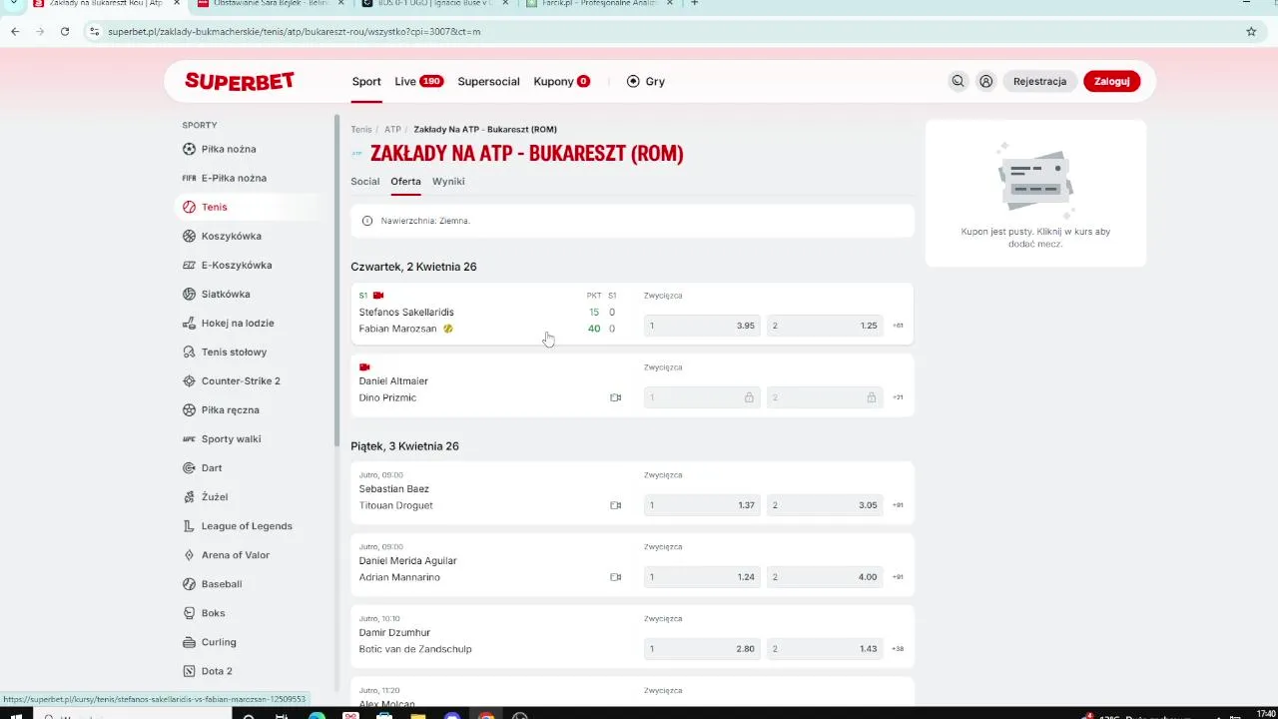Open the Kupony menu item

tap(561, 82)
